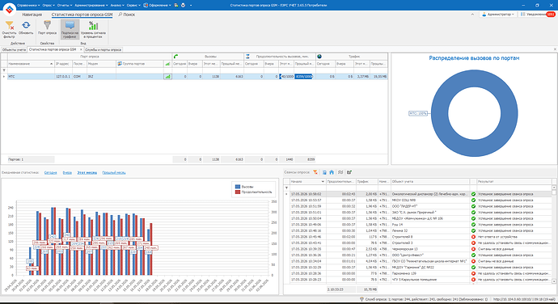This screenshot has width=558, height=304.
Task: Click the fourth sessions toolbar icon
Action: [x=340, y=172]
